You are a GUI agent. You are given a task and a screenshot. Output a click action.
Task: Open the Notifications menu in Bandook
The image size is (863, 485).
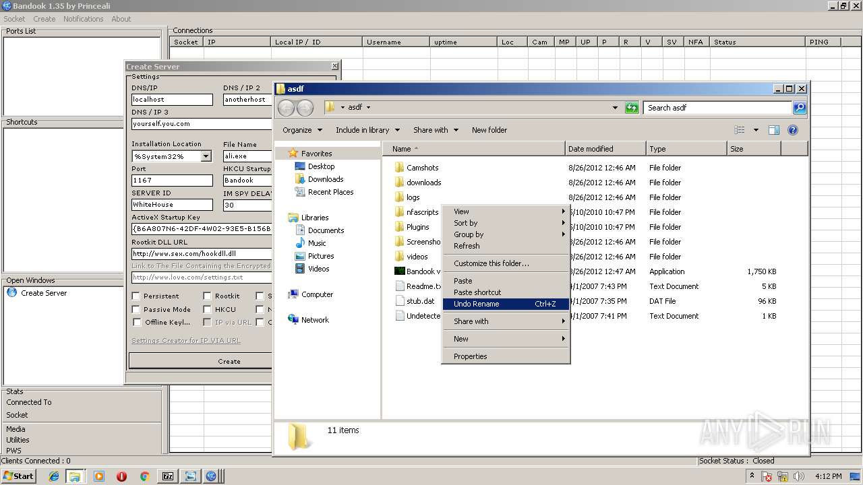point(83,19)
